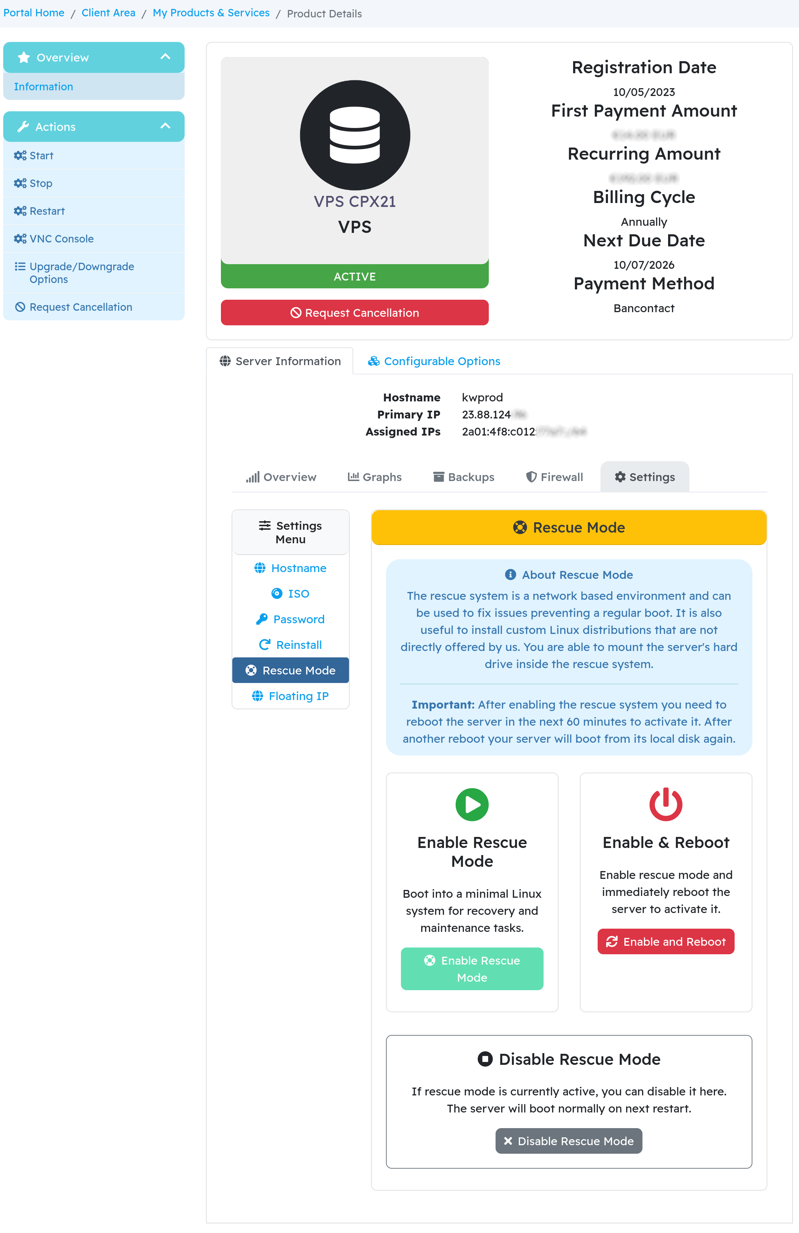The height and width of the screenshot is (1233, 799).
Task: Click the info icon beside About Rescue Mode
Action: tap(510, 575)
